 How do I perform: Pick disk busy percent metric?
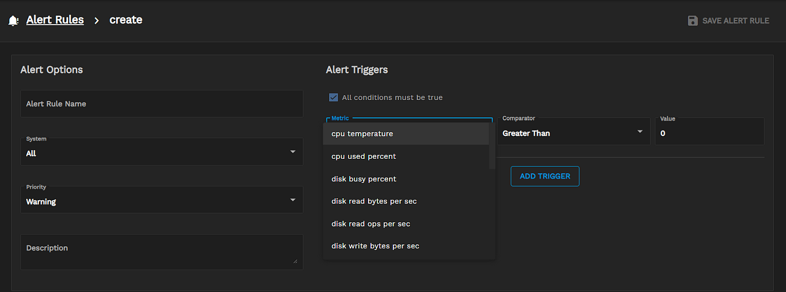click(364, 179)
